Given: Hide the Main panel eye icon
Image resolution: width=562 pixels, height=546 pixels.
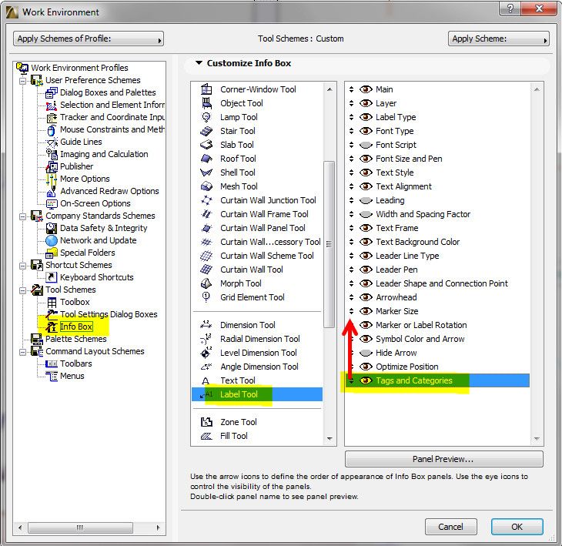Looking at the screenshot, I should (366, 89).
